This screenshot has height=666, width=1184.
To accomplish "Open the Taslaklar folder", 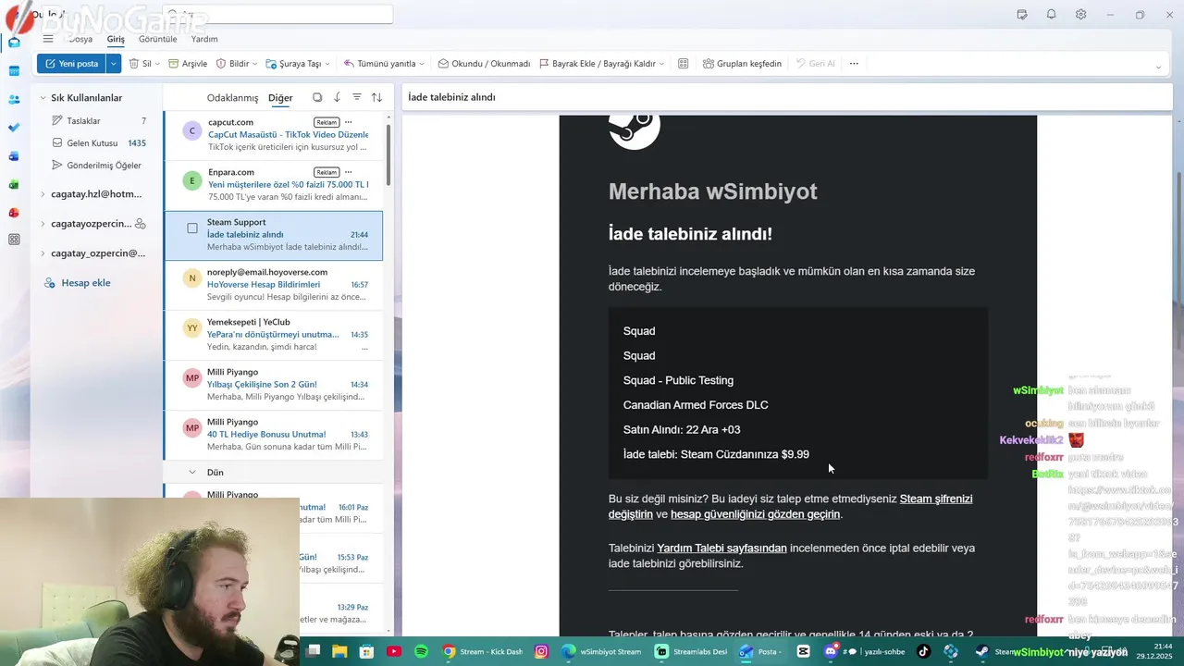I will click(x=83, y=121).
